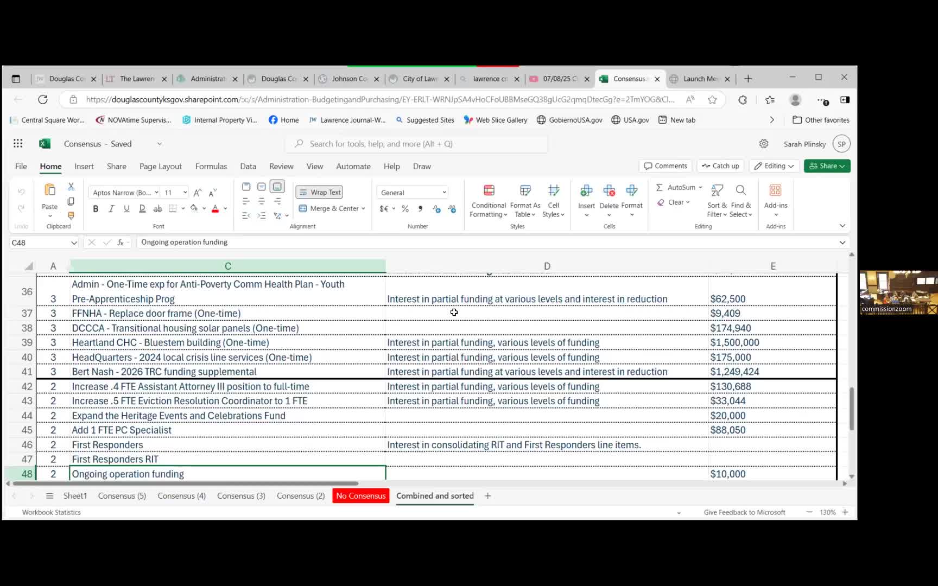This screenshot has width=938, height=586.
Task: Click the Comments button
Action: (666, 166)
